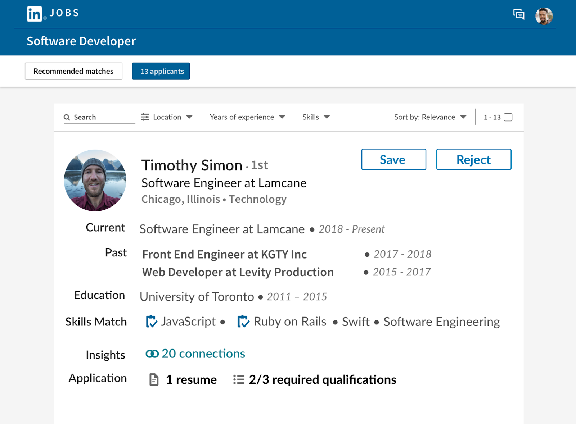Open the user profile avatar menu

pos(544,16)
